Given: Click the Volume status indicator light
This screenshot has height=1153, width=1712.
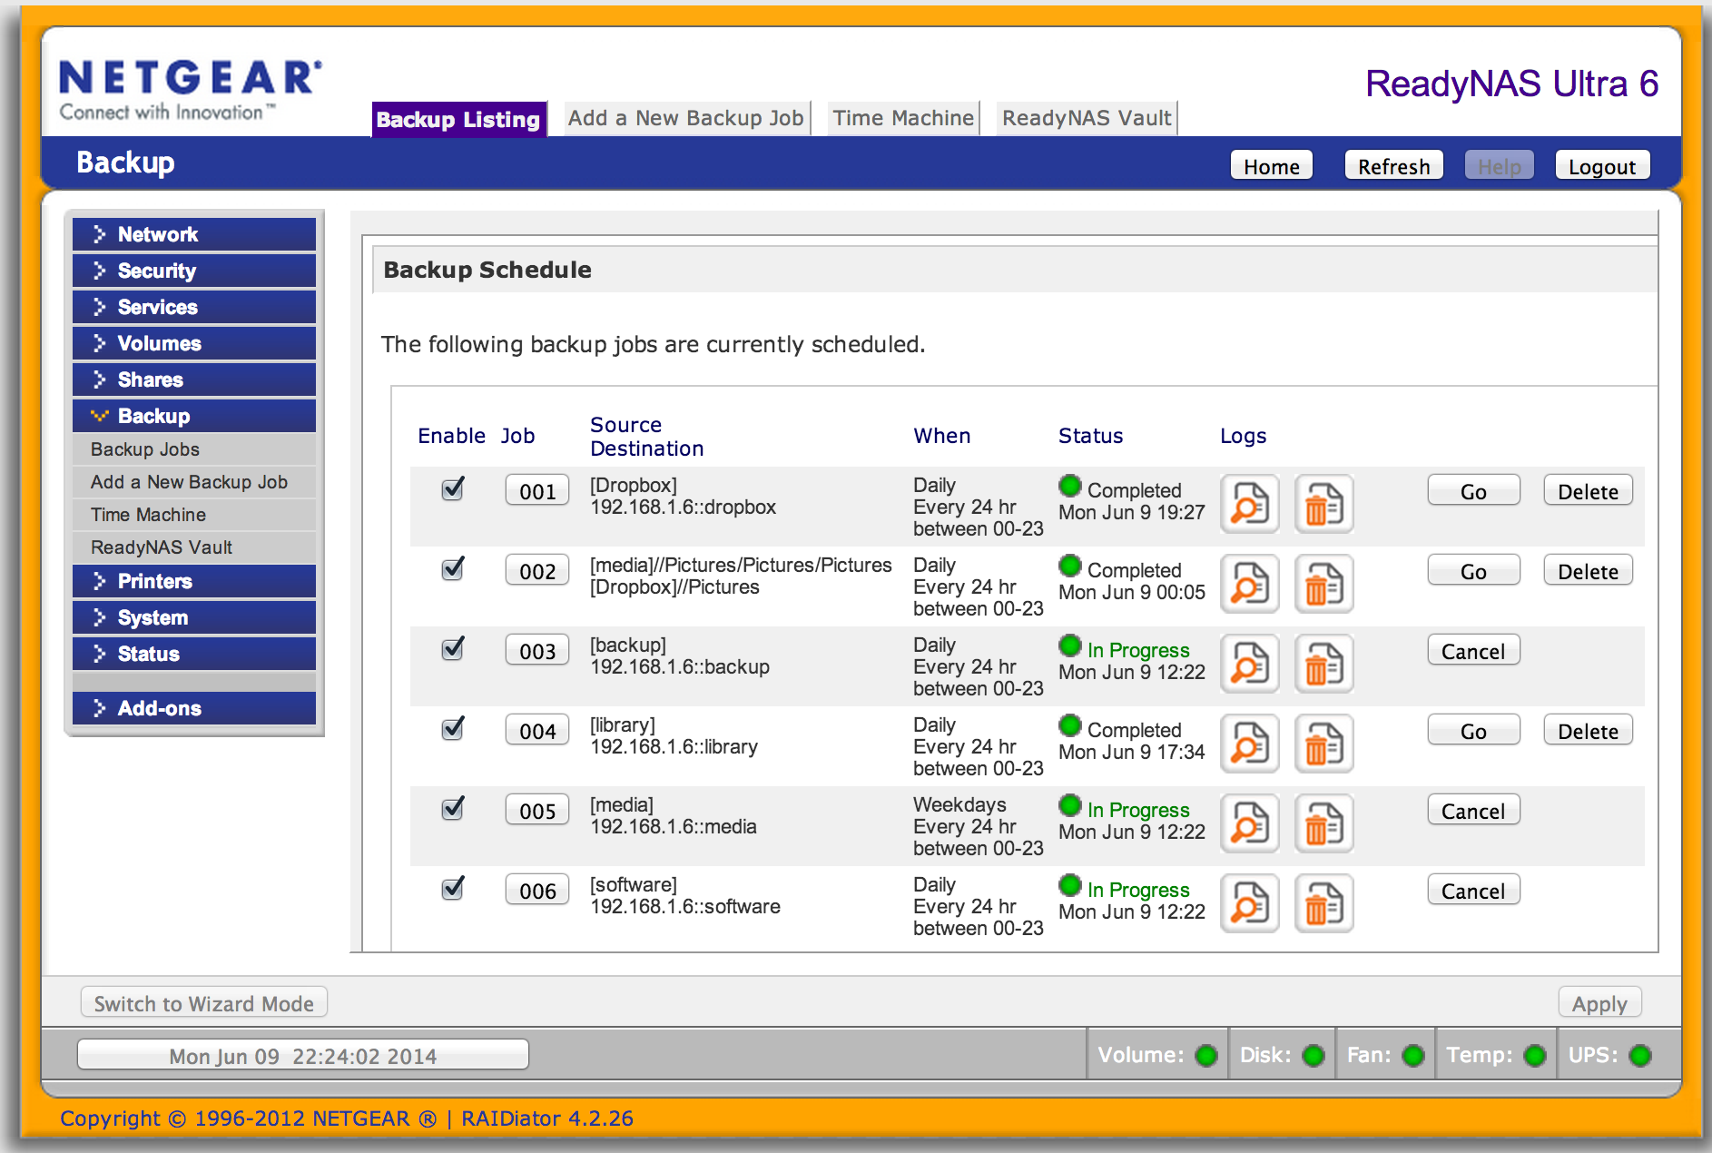Looking at the screenshot, I should pyautogui.click(x=1206, y=1055).
